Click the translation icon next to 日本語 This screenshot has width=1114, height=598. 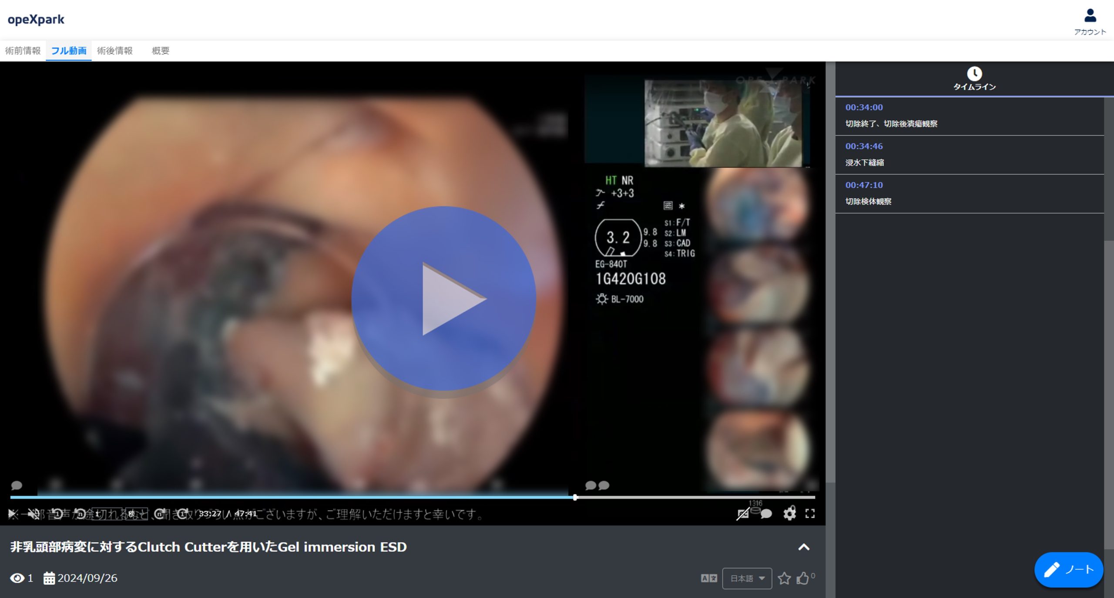pos(709,578)
